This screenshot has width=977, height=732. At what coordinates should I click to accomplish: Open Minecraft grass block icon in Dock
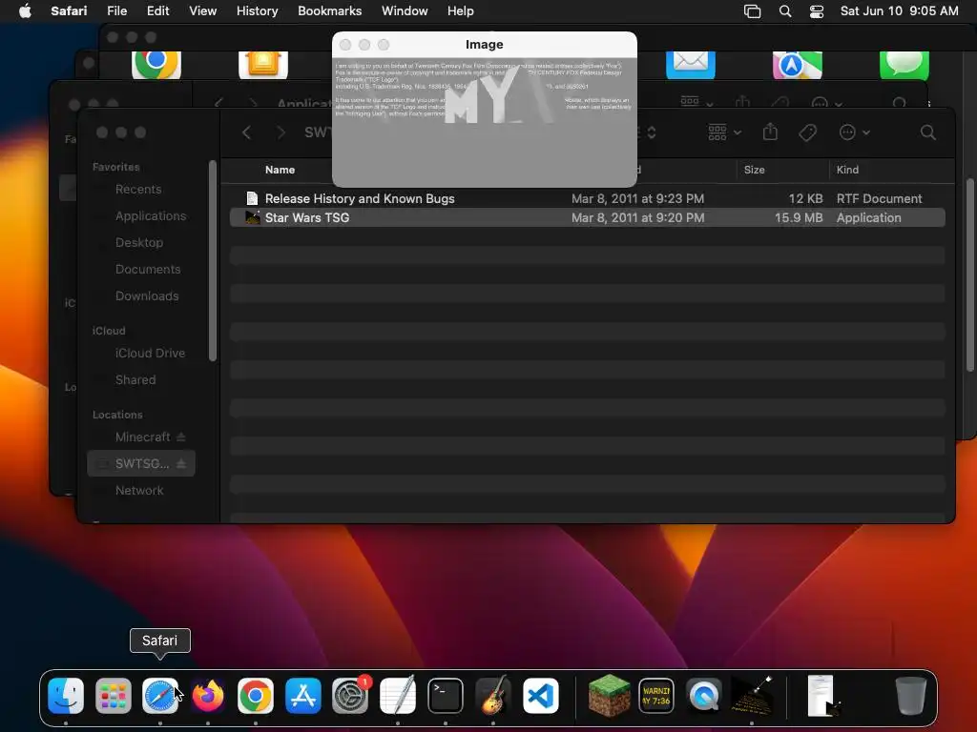tap(609, 695)
